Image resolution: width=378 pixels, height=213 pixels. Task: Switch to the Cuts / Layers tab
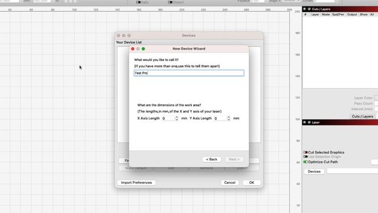pos(362,117)
